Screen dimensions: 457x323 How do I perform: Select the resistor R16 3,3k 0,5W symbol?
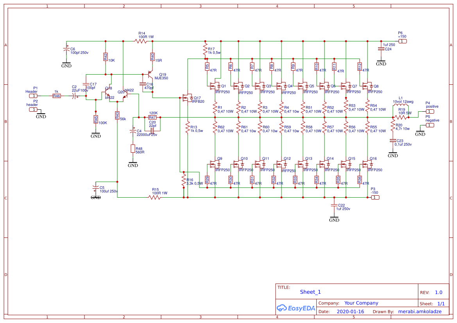pyautogui.click(x=183, y=180)
